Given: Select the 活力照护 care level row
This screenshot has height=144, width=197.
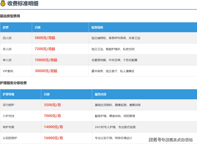Looking at the screenshot, I should pos(9,105).
